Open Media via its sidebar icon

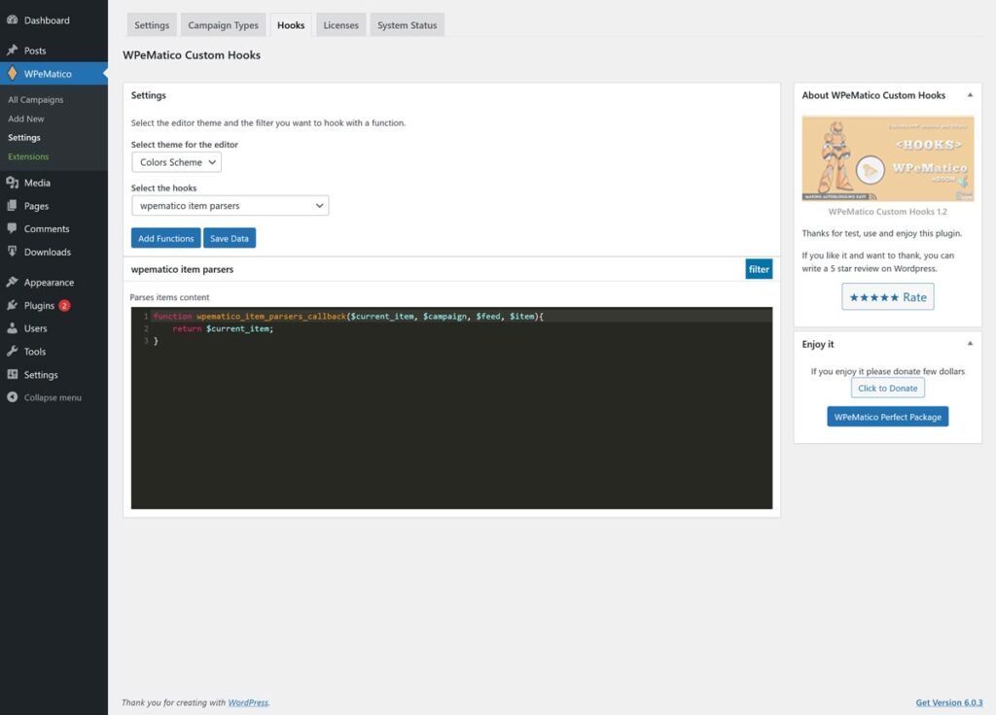pos(13,183)
